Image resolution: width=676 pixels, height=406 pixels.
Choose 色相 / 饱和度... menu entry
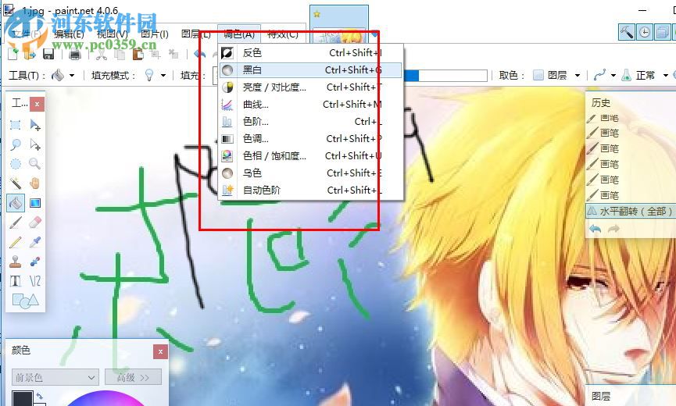tap(311, 155)
